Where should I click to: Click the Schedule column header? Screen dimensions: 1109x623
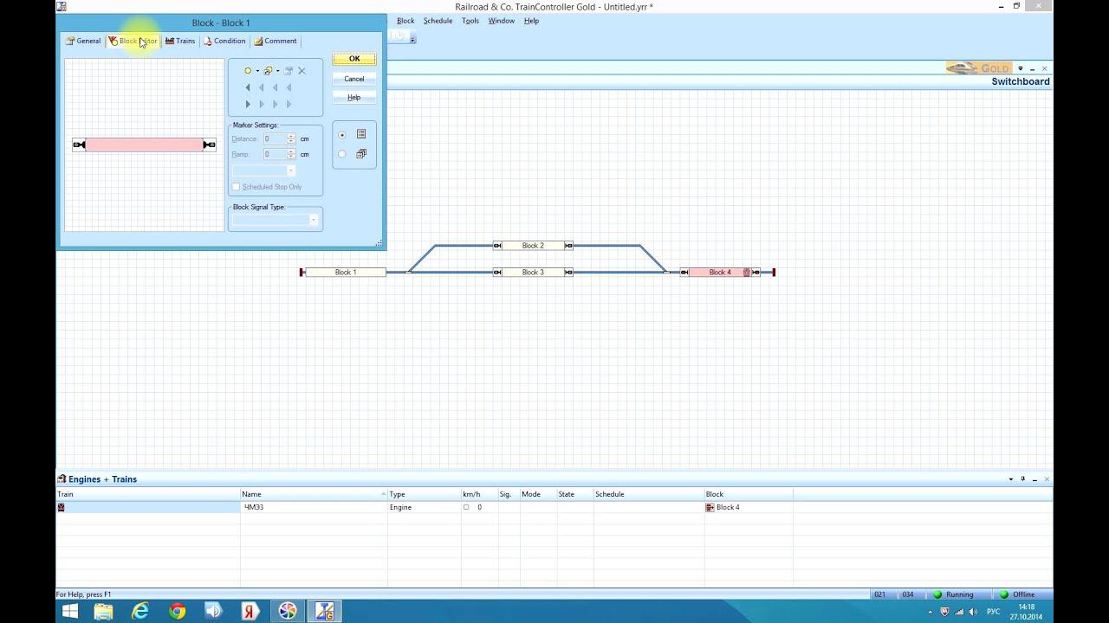pos(648,494)
